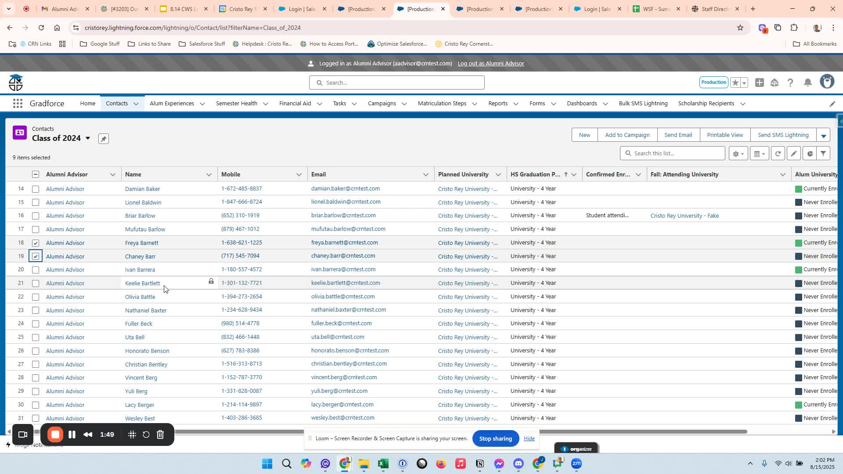Click Log out as Alumni Advisor link
The image size is (843, 474).
click(x=491, y=64)
